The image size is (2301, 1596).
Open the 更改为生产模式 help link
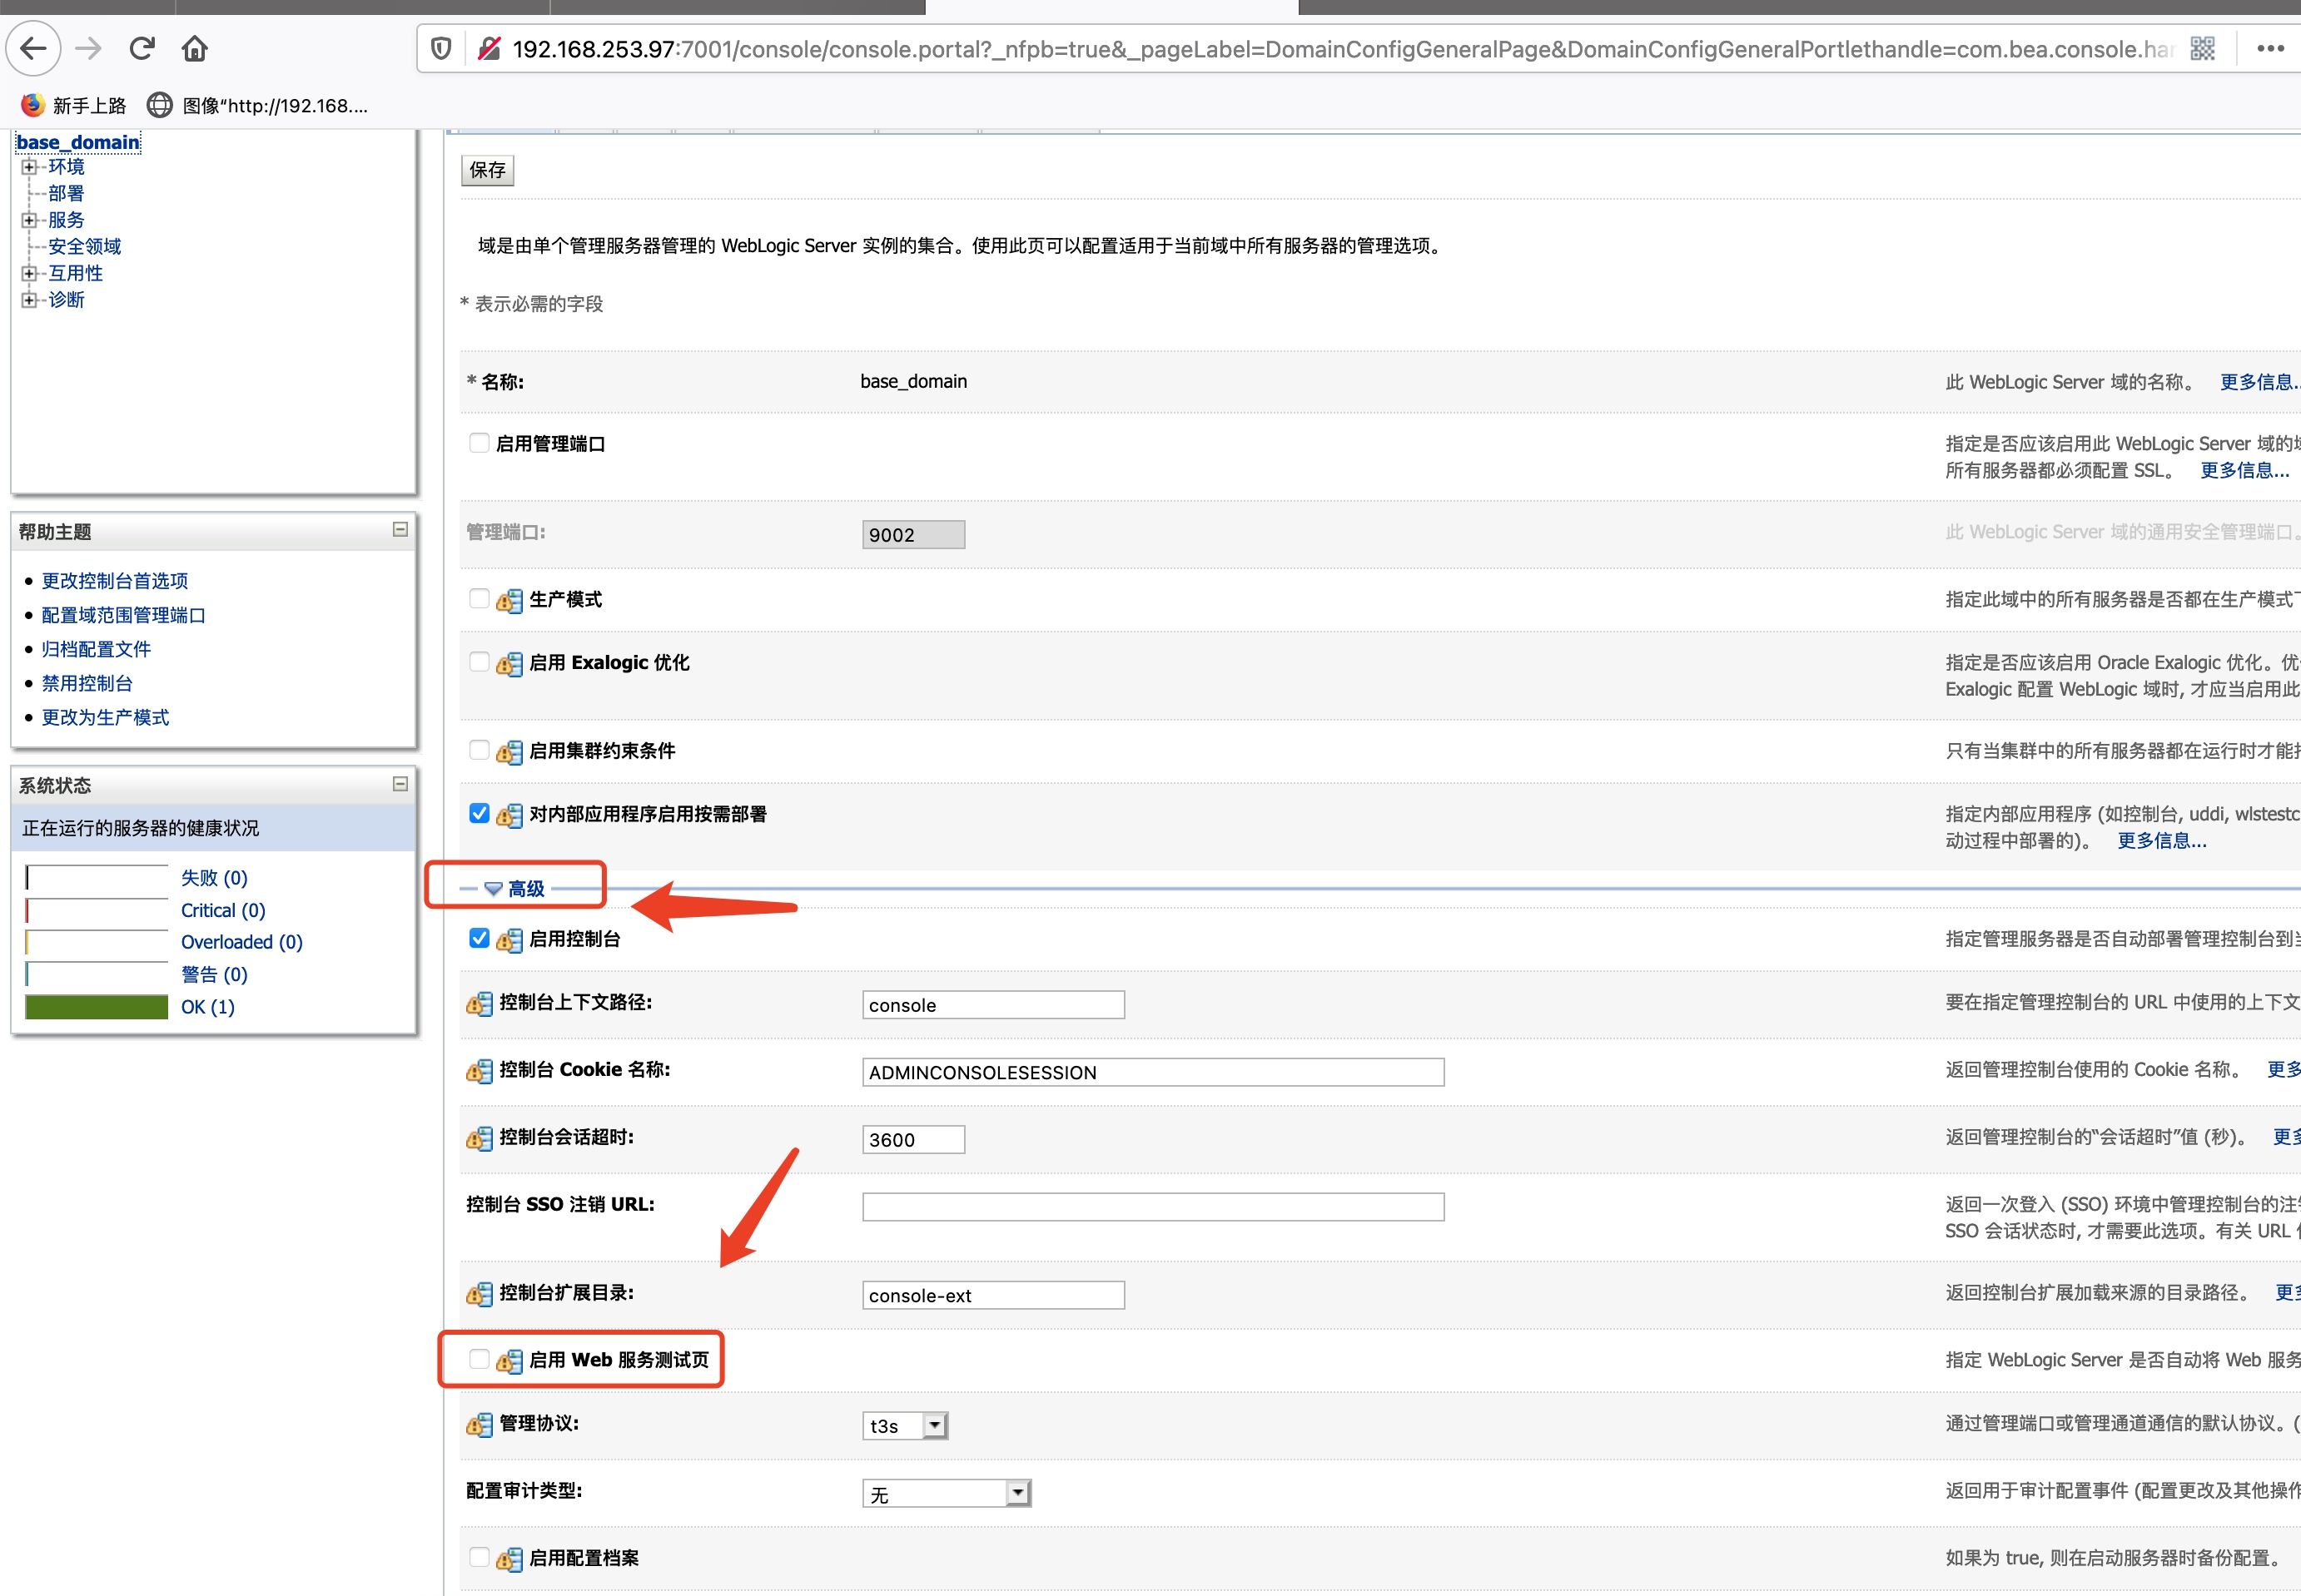click(105, 717)
